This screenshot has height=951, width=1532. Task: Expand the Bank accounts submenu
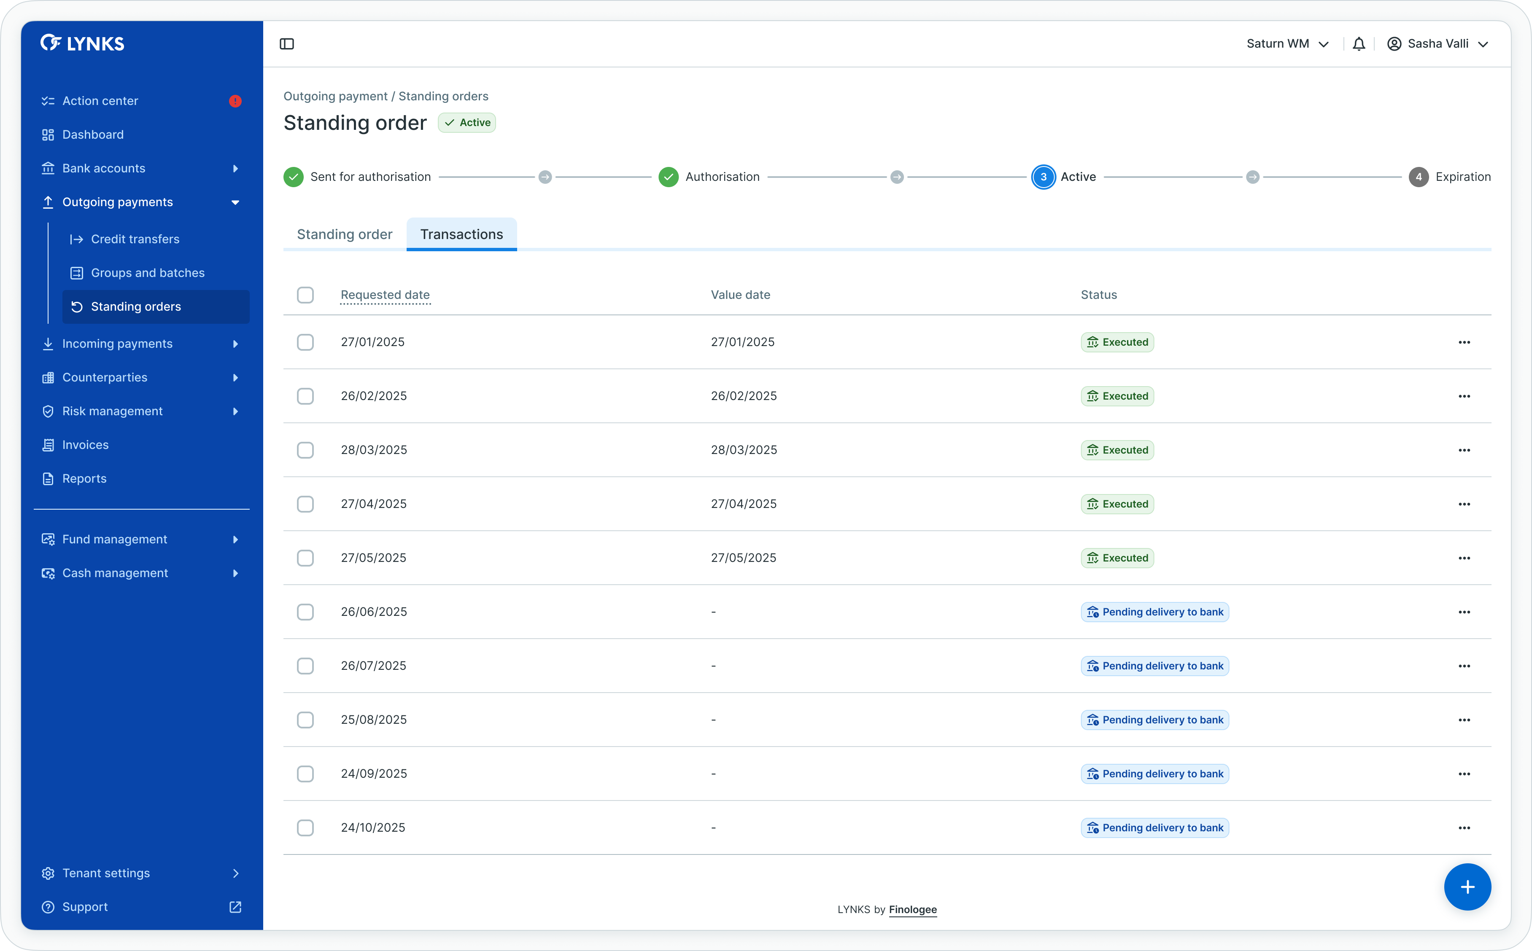(x=235, y=169)
